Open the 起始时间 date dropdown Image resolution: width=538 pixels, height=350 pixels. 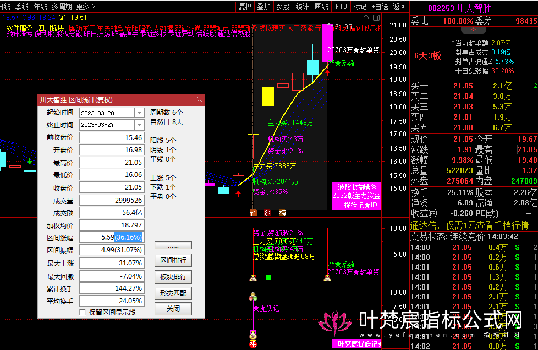tap(139, 113)
